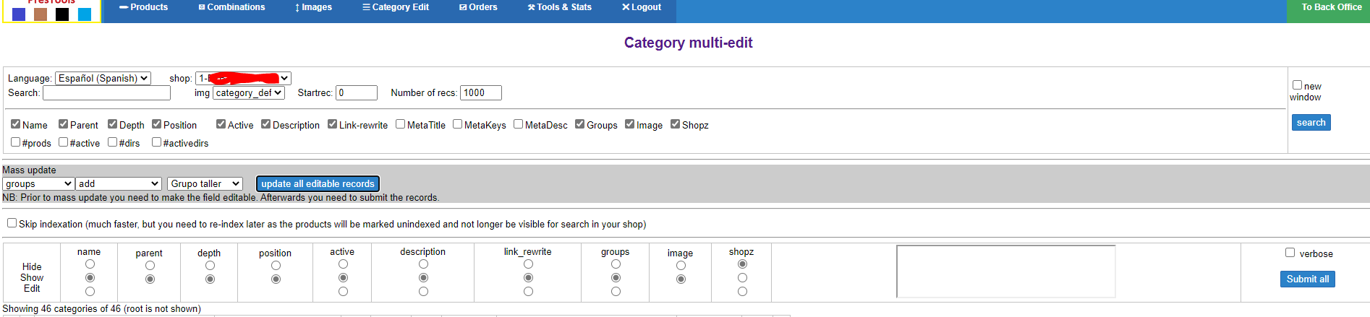The image size is (1370, 317).
Task: Select Edit radio for shopz column
Action: [x=742, y=292]
